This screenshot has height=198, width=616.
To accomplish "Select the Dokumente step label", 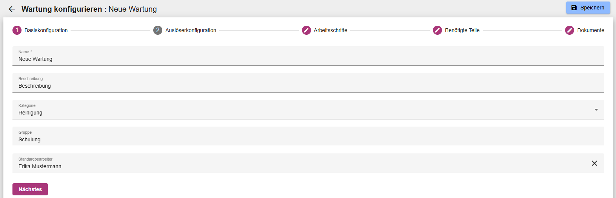I will (x=591, y=30).
